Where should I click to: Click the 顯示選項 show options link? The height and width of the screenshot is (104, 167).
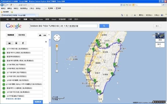coord(18,99)
